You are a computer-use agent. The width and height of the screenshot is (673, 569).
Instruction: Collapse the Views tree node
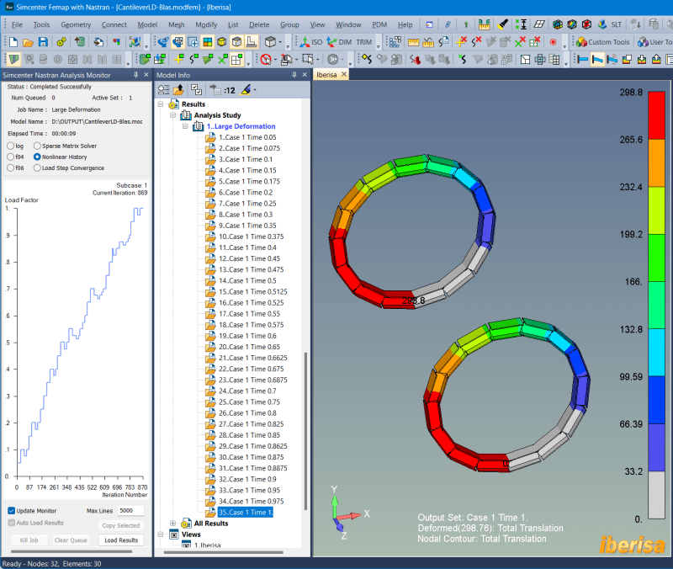tap(161, 534)
